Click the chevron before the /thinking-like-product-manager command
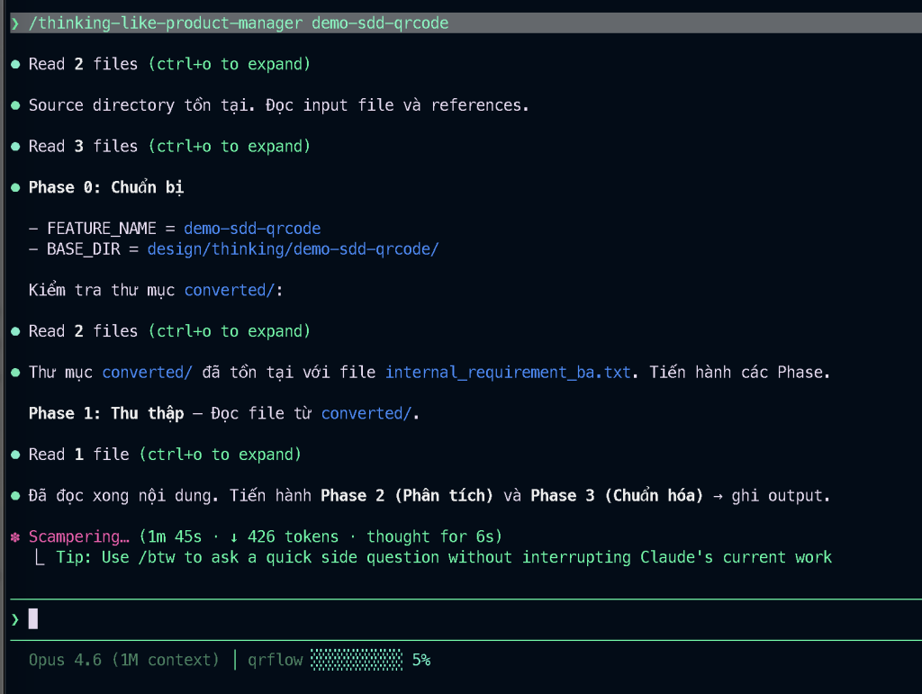Screen dimensions: 922x694 point(14,23)
